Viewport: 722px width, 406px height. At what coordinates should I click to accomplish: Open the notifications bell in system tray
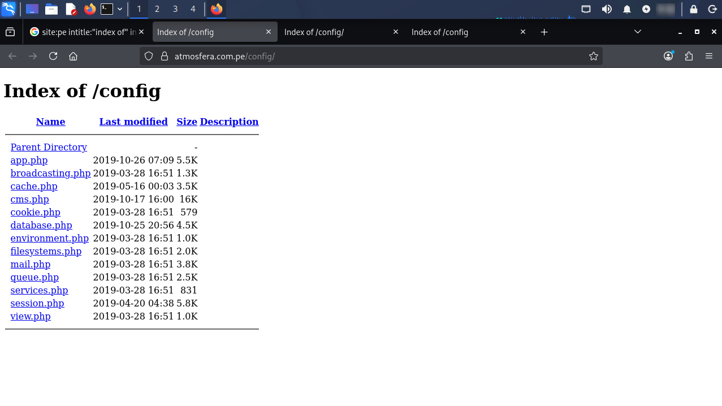626,9
